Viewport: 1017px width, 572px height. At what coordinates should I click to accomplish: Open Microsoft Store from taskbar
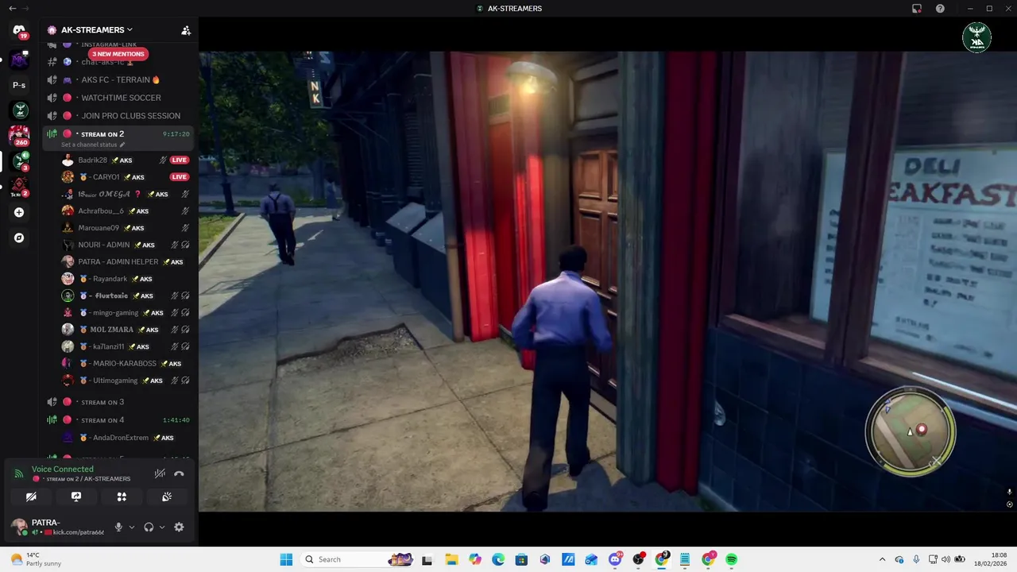click(521, 559)
